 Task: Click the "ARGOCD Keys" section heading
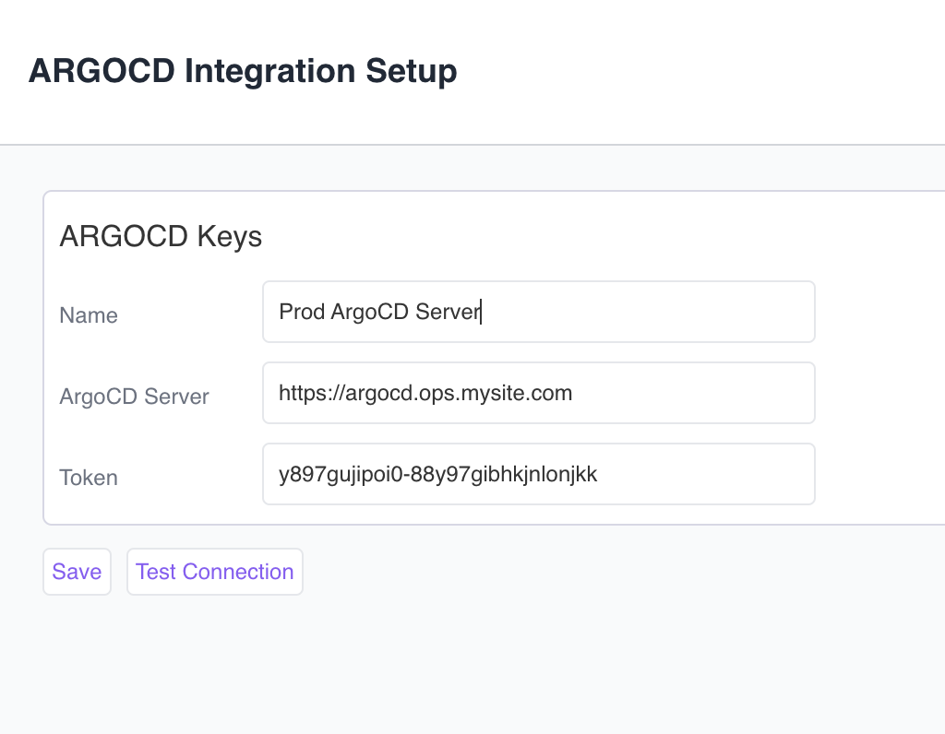(161, 237)
